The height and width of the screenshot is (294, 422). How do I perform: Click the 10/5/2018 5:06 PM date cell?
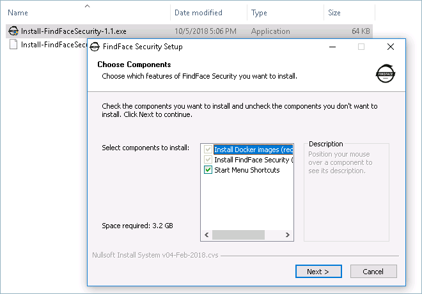pyautogui.click(x=205, y=31)
